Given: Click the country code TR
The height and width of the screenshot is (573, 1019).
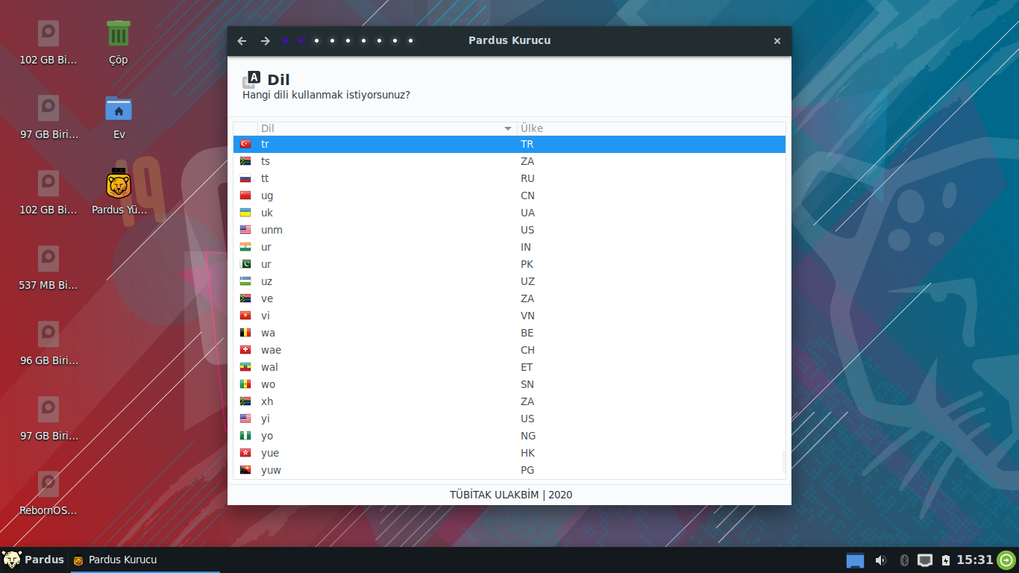Looking at the screenshot, I should 527,144.
